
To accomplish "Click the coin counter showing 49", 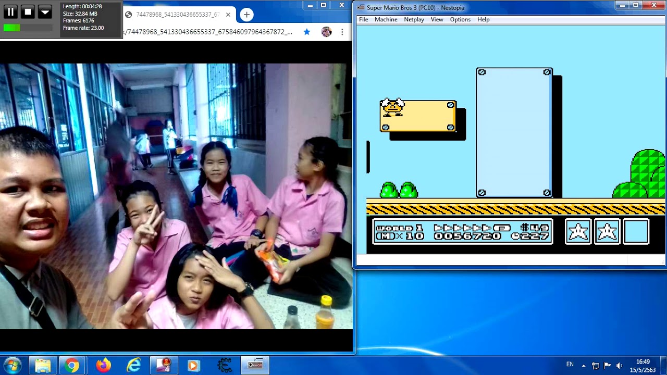I will (535, 228).
